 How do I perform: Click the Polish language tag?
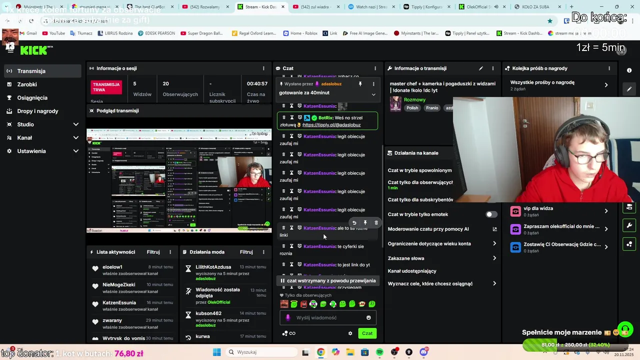point(412,108)
